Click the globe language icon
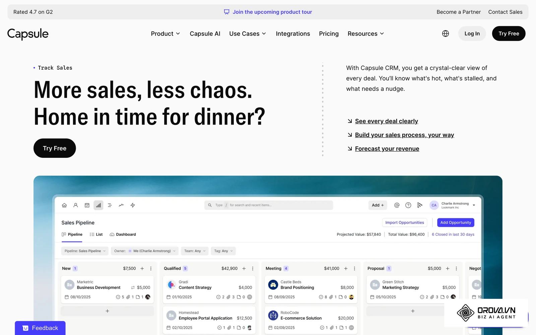The image size is (536, 335). (446, 33)
